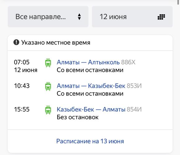Screen dimensions: 180x155
Task: Open the Алматы — Алтынколь route link
Action: [x=88, y=62]
